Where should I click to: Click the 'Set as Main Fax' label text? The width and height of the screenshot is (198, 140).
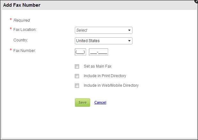pos(98,66)
